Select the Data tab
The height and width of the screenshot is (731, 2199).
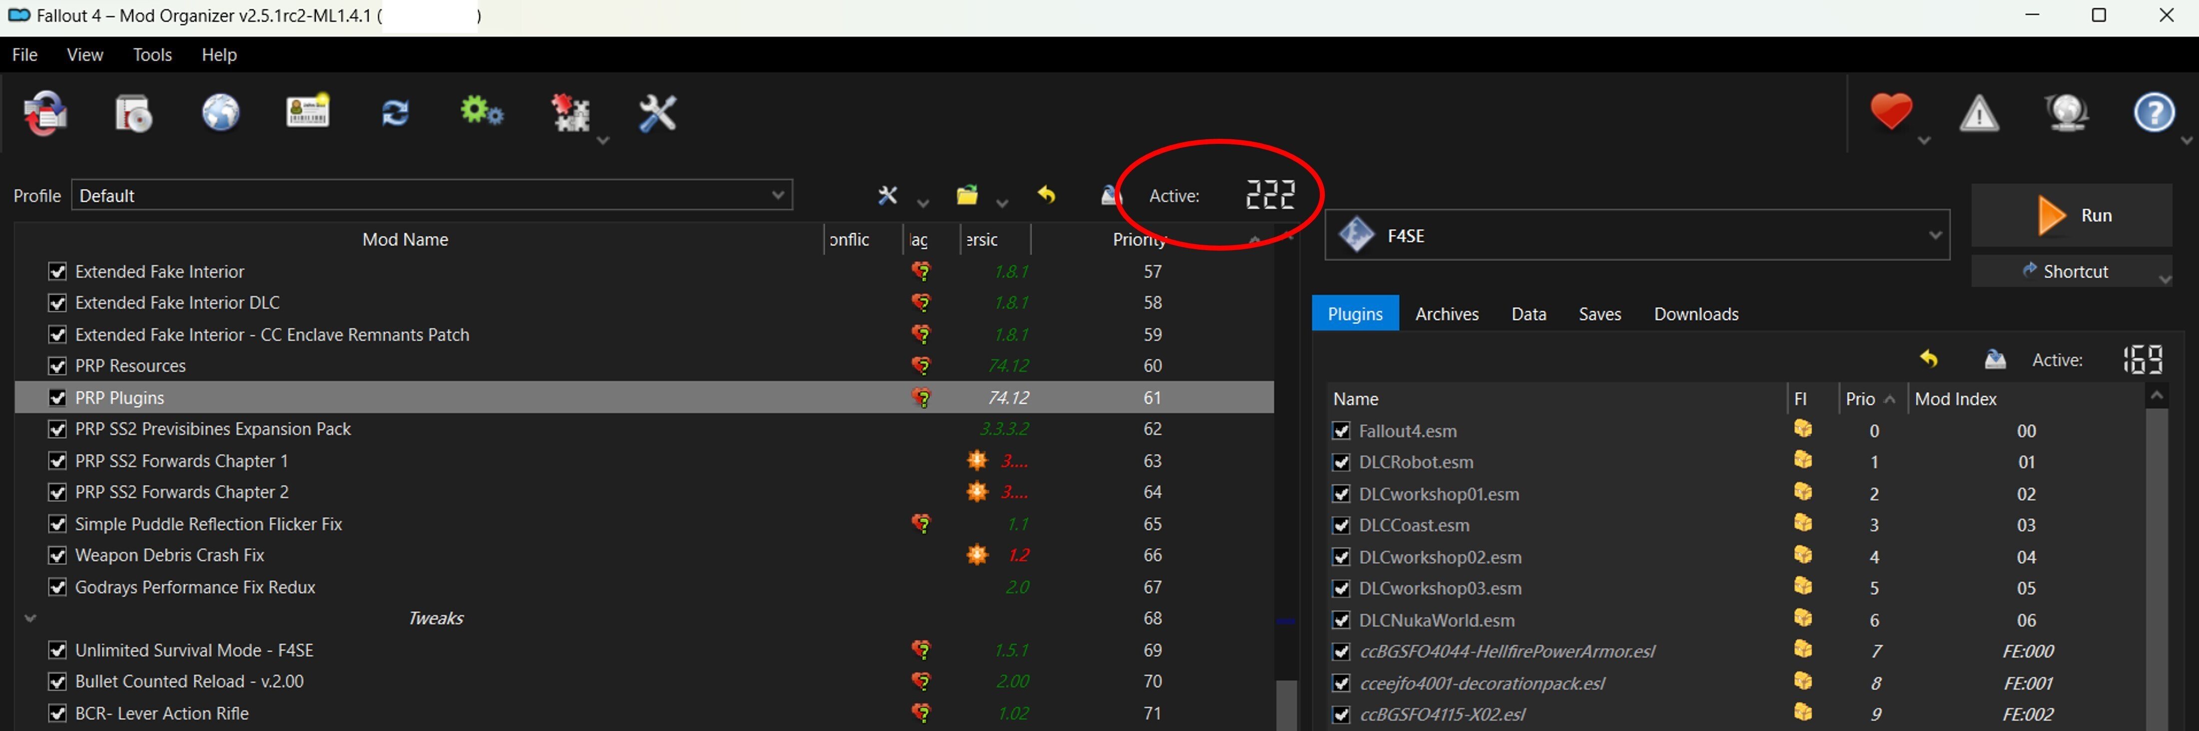pyautogui.click(x=1528, y=314)
